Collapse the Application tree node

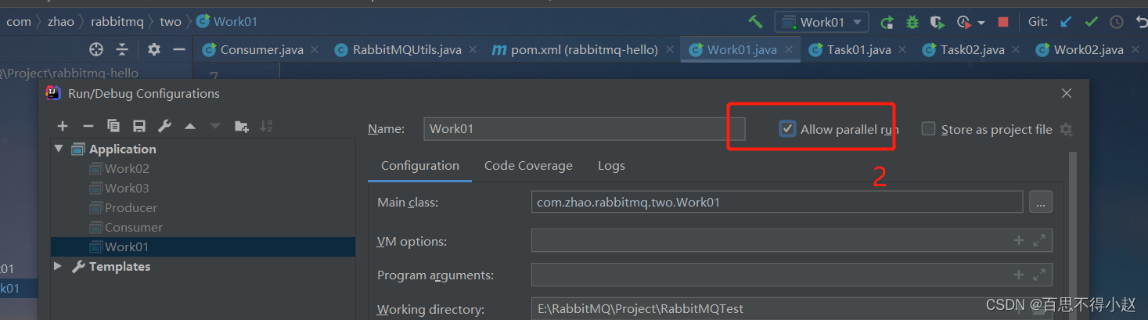(59, 149)
